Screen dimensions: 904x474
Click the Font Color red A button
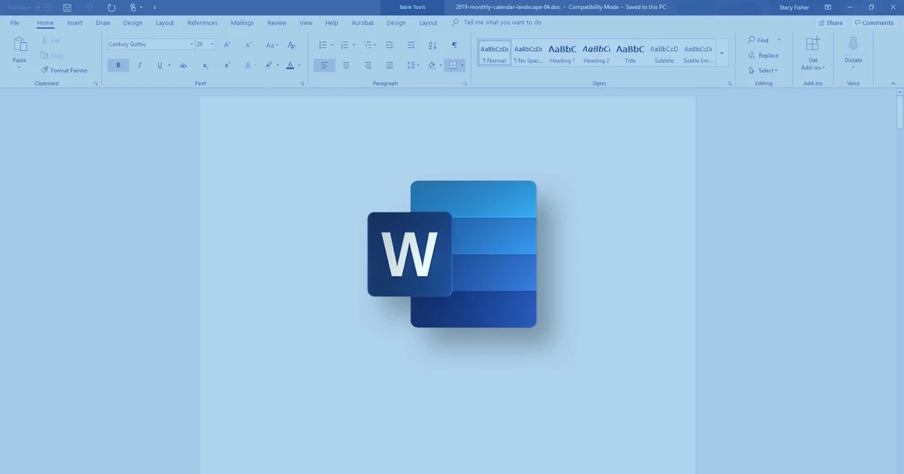[x=291, y=65]
